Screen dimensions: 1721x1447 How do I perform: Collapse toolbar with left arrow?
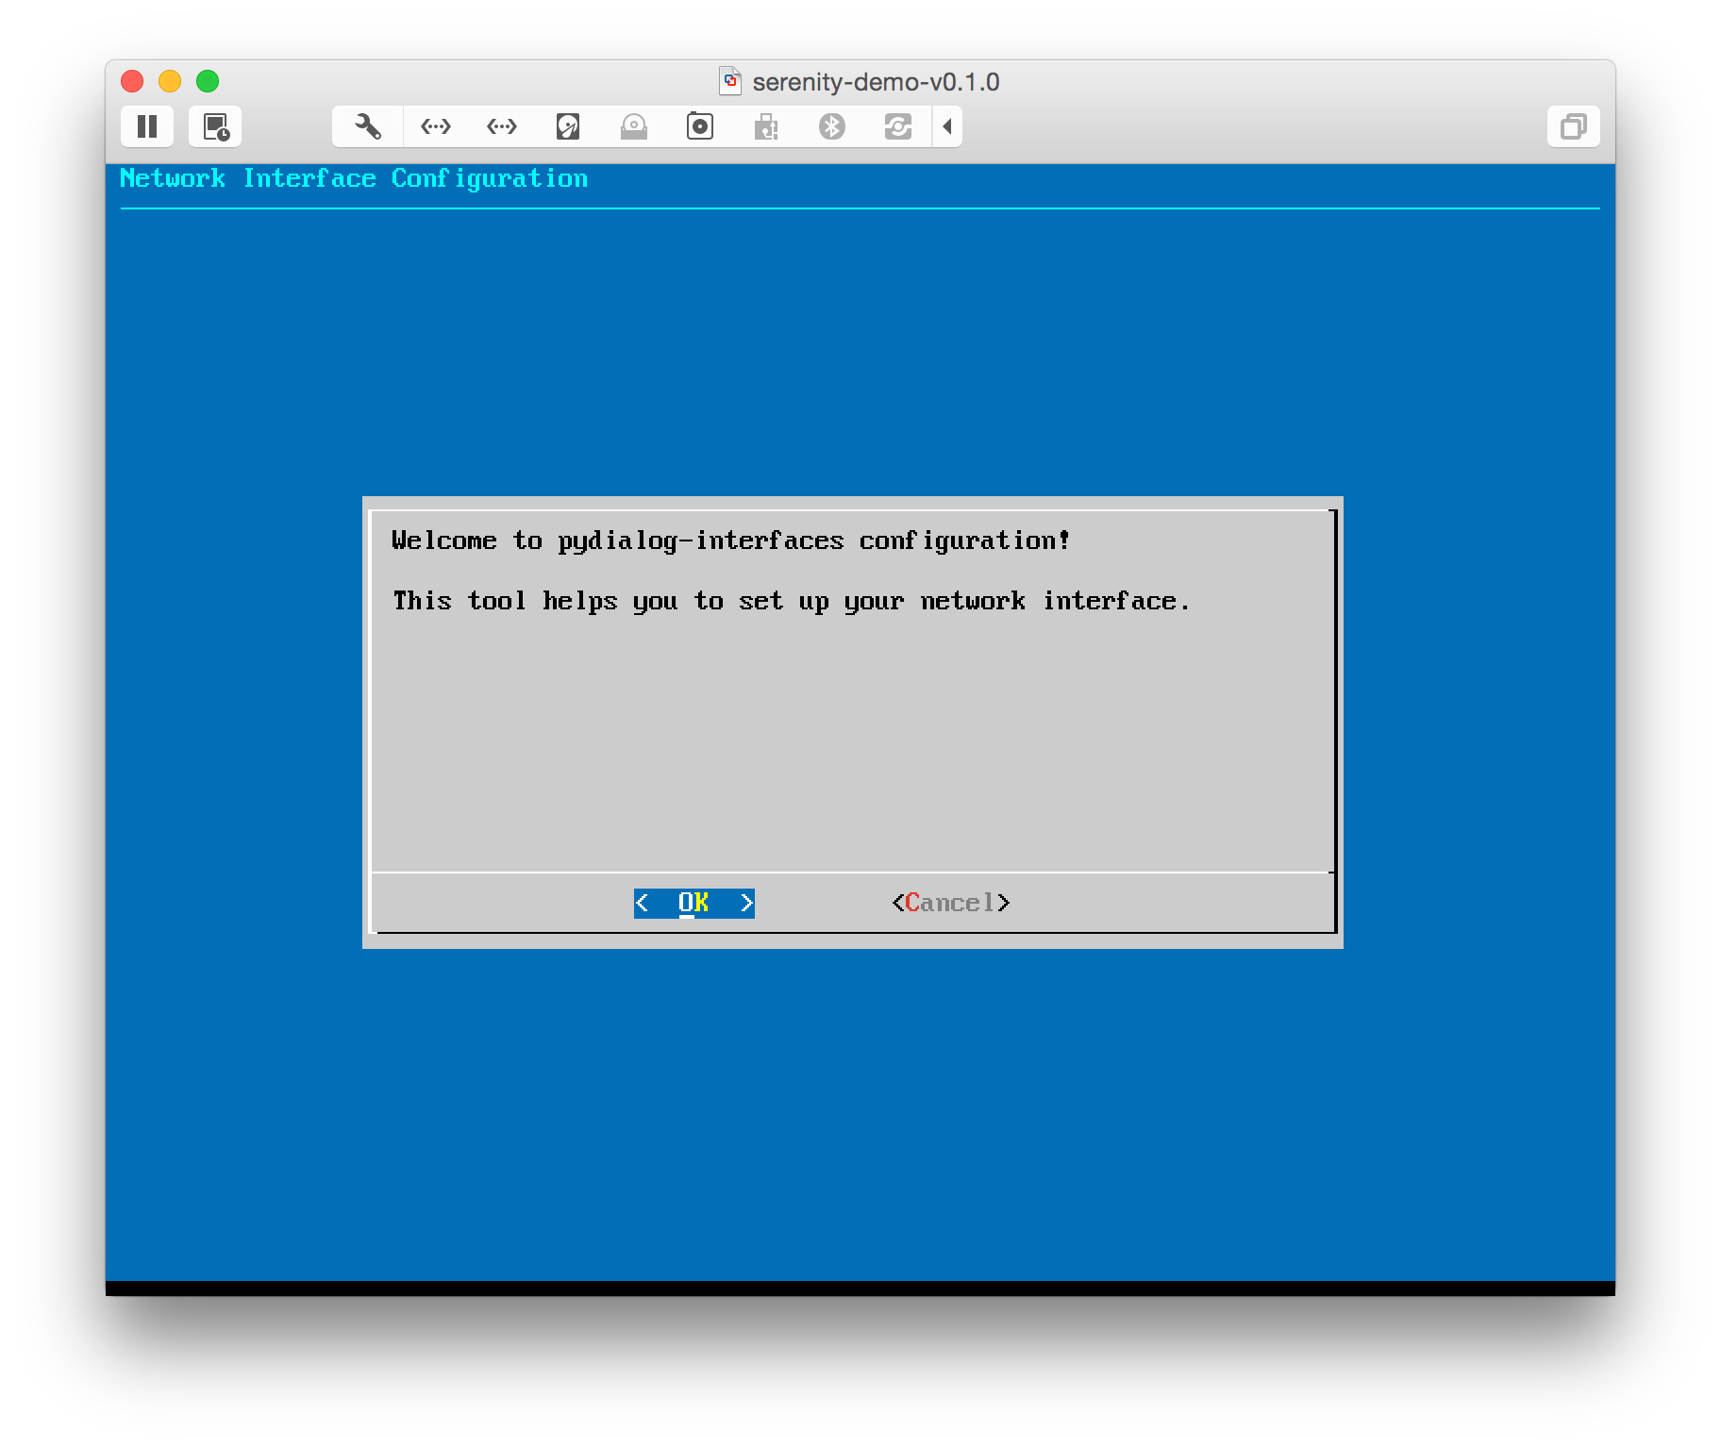pyautogui.click(x=947, y=126)
